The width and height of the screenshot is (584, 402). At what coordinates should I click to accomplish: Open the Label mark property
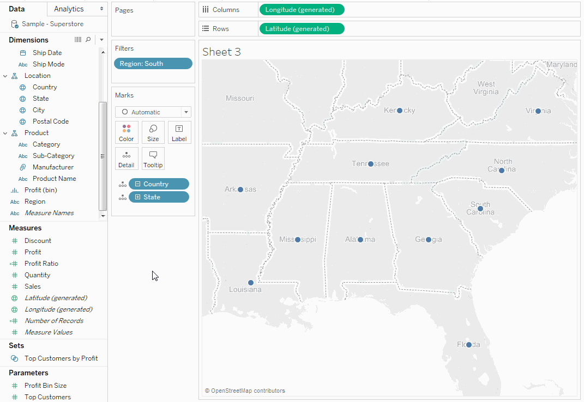coord(179,132)
